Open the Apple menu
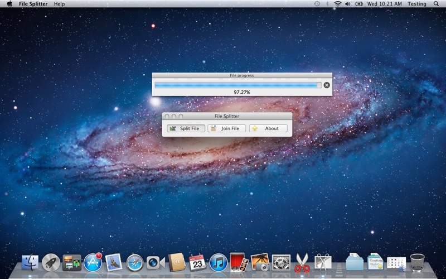The image size is (446, 279). point(9,4)
